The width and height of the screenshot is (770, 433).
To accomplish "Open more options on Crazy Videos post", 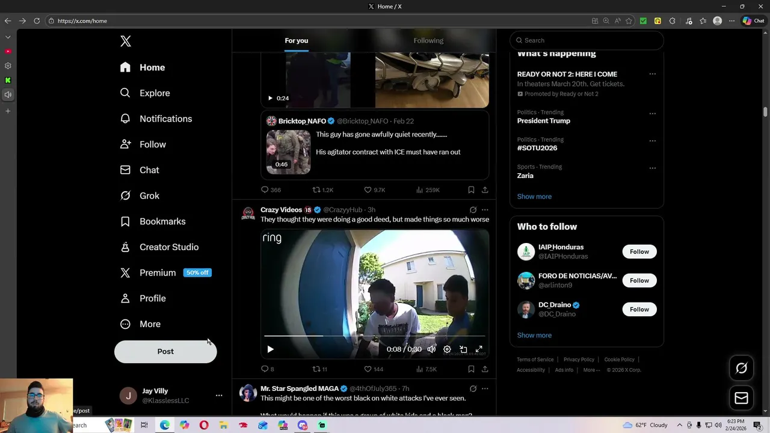I will click(485, 210).
